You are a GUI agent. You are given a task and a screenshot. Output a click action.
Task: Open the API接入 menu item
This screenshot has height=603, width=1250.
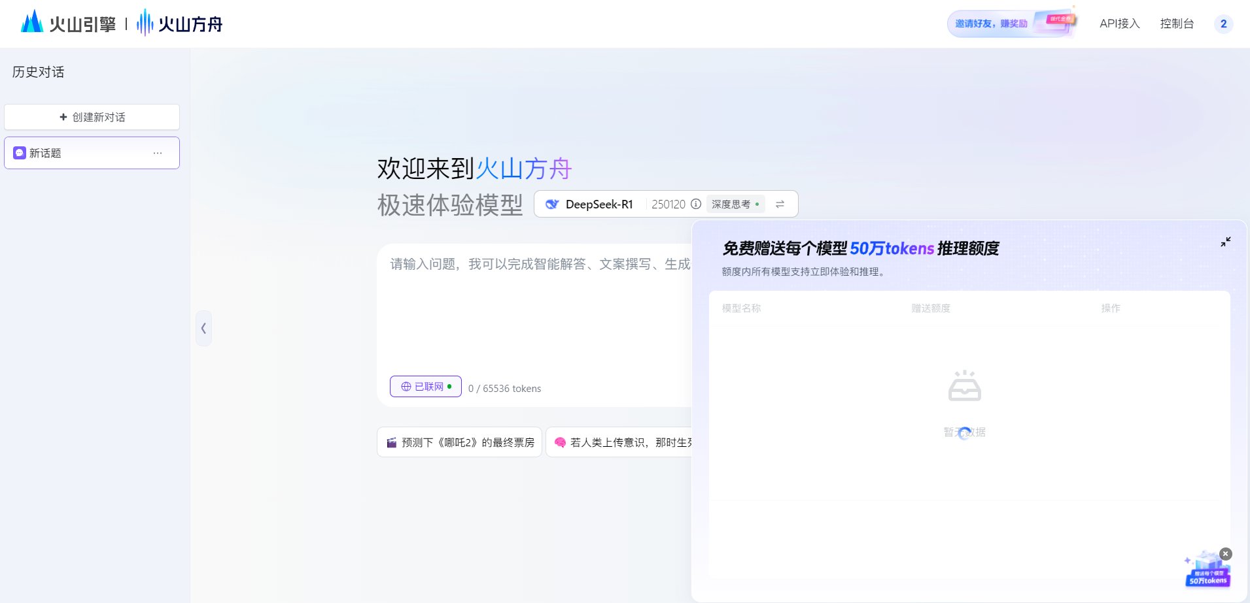(1119, 24)
